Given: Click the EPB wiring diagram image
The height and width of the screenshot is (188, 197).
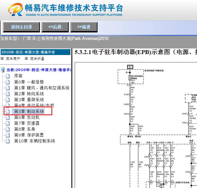Looking at the screenshot, I should pyautogui.click(x=136, y=125).
